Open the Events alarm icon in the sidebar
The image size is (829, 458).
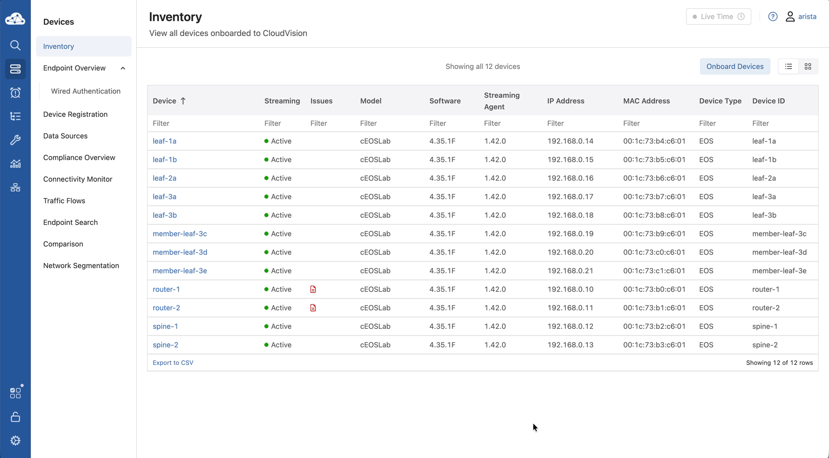coord(15,93)
